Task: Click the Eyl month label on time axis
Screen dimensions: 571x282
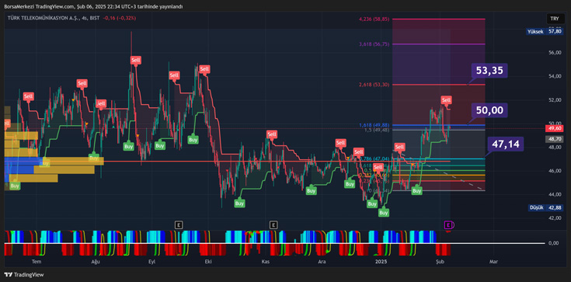Action: point(151,262)
